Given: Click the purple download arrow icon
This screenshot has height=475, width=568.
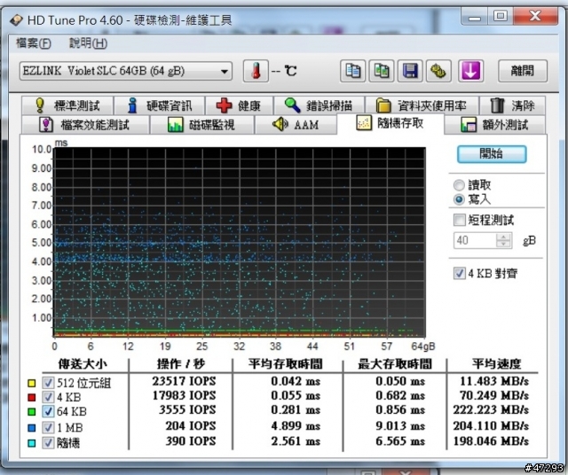Looking at the screenshot, I should [x=470, y=71].
